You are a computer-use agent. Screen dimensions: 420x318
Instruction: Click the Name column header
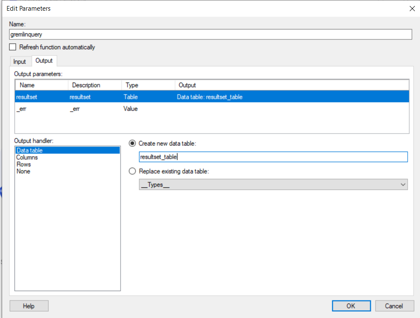[41, 85]
